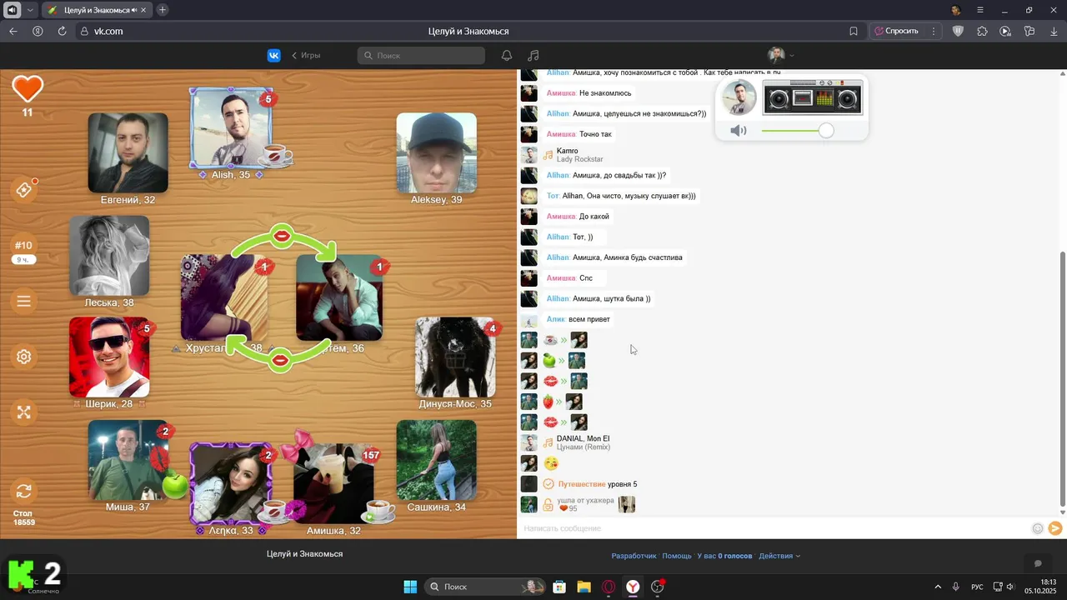Click the lock icon beside ушла от ухажера
Image resolution: width=1067 pixels, height=600 pixels.
click(x=548, y=505)
